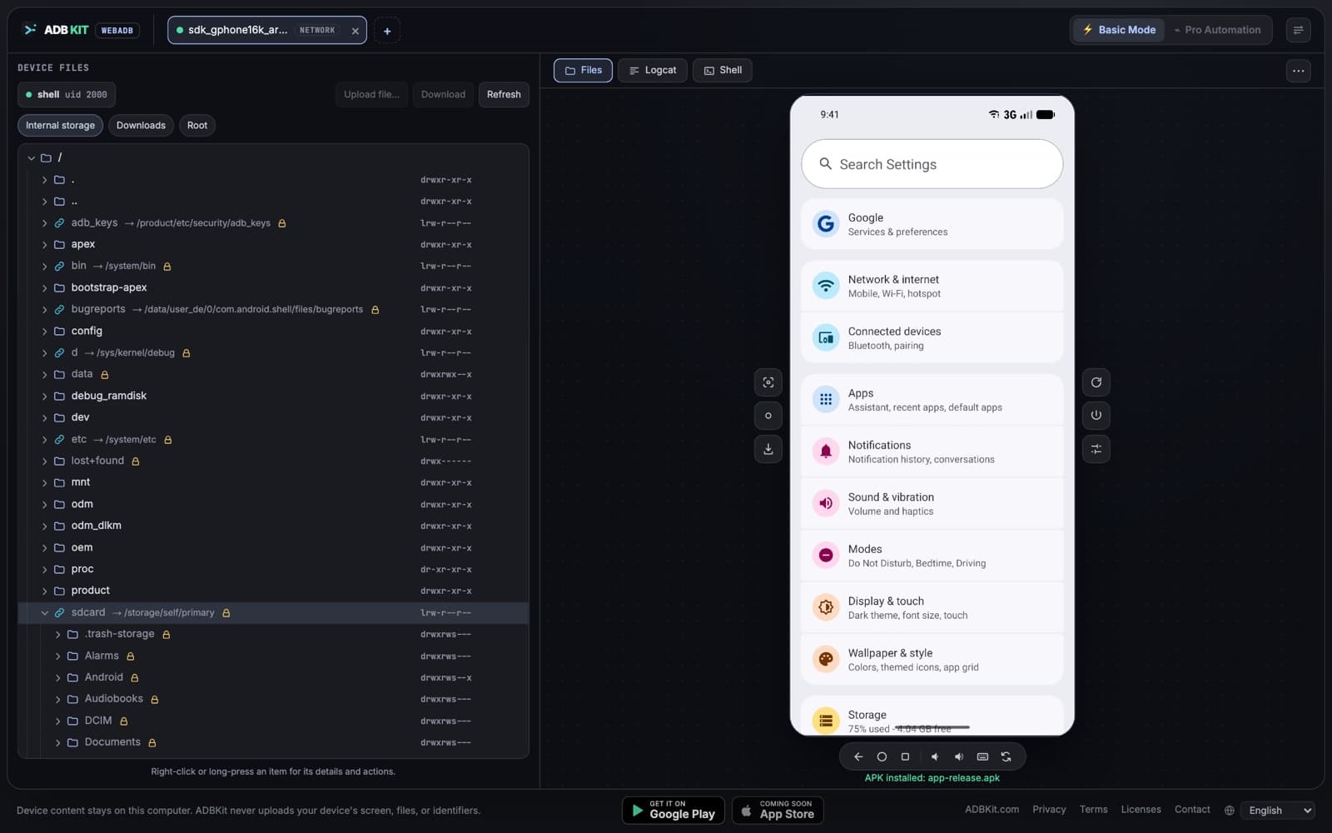Click the keyboard icon under device

pos(982,756)
